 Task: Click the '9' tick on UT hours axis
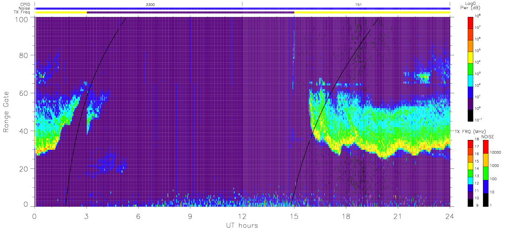(x=190, y=216)
